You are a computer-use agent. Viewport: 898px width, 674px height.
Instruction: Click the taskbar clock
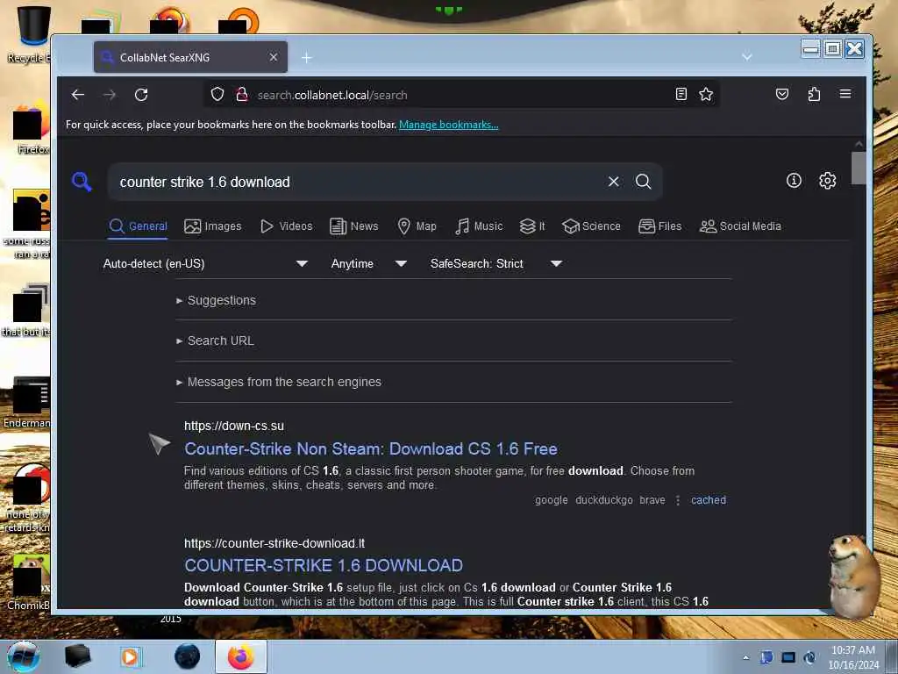853,657
